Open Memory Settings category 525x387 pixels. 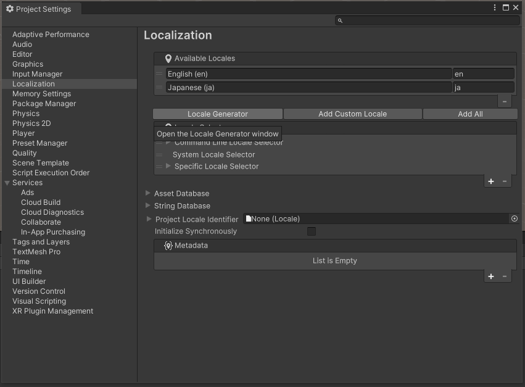point(41,94)
